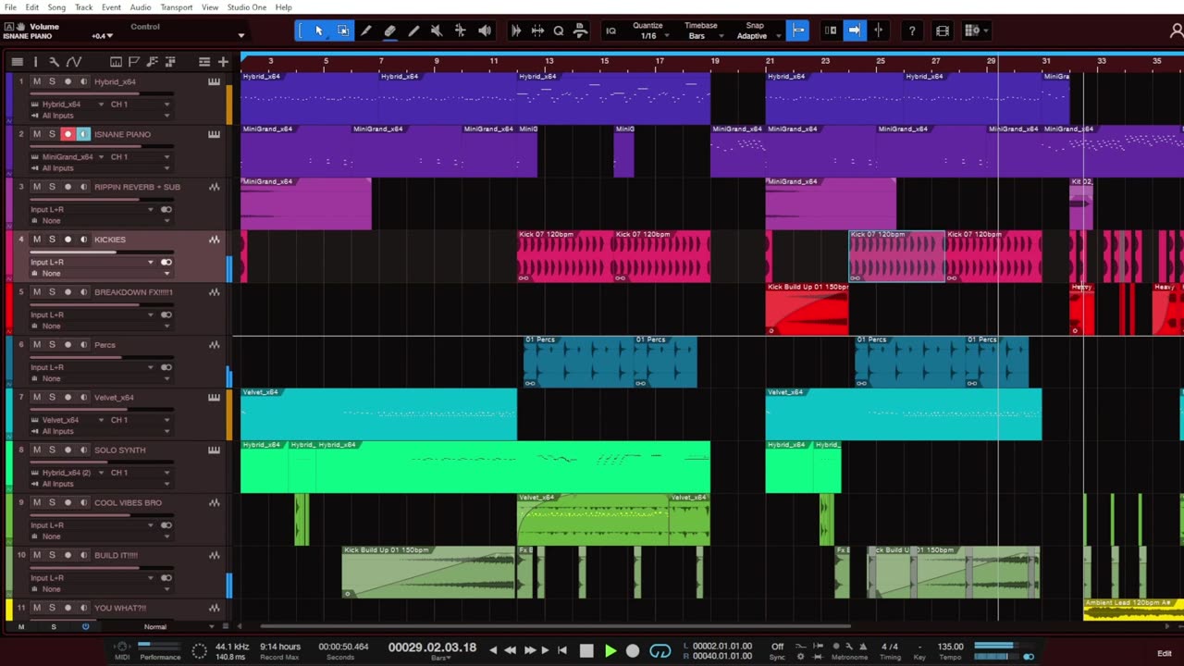Toggle the Loop button in transport
This screenshot has height=666, width=1184.
660,651
